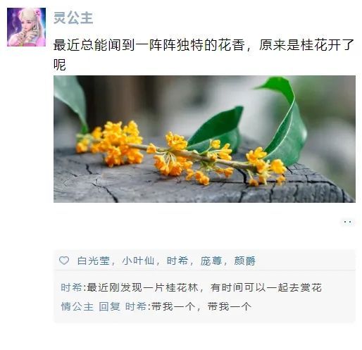
Task: Open liker 庞尊's profile
Action: [211, 261]
